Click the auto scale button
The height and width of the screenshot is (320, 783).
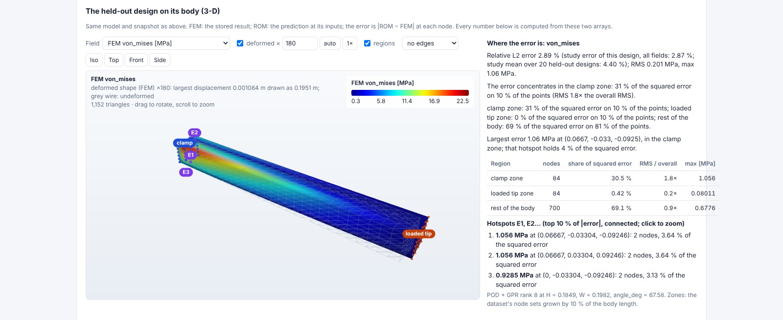pos(330,43)
